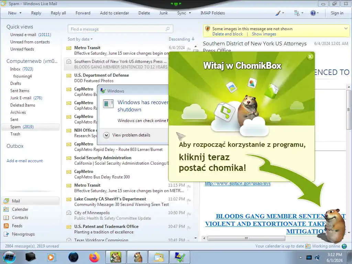
Task: Close the ChomikBox welcome popup
Action: tap(310, 57)
